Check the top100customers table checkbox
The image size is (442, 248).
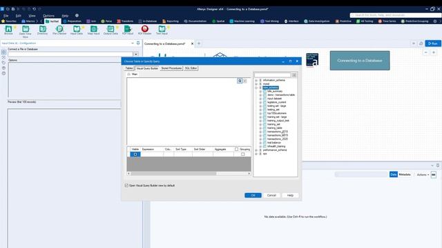[265, 113]
